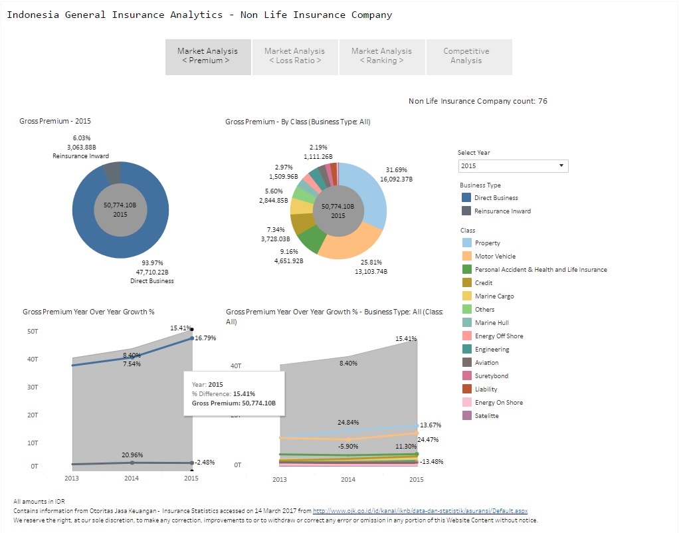This screenshot has height=533, width=679.
Task: Open the Competitive Analysis tab
Action: [466, 56]
